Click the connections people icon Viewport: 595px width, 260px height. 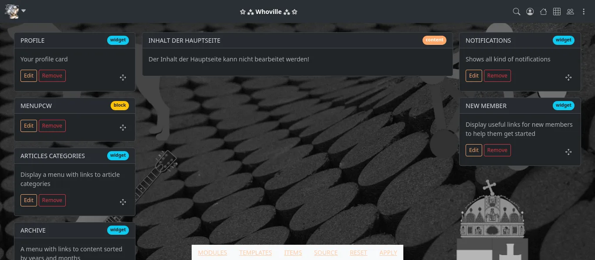coord(570,12)
